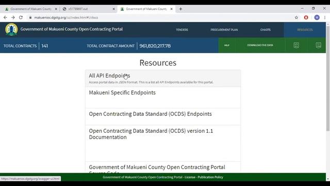This screenshot has height=186, width=330.
Task: Bookmark this page with the star icon
Action: coord(296,18)
